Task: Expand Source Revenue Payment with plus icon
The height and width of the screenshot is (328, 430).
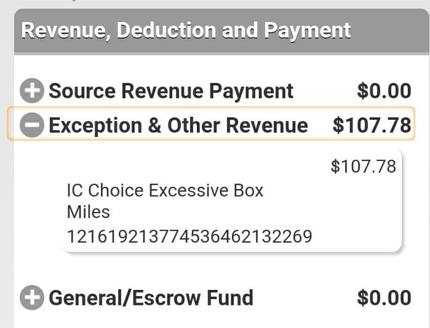Action: [x=32, y=92]
